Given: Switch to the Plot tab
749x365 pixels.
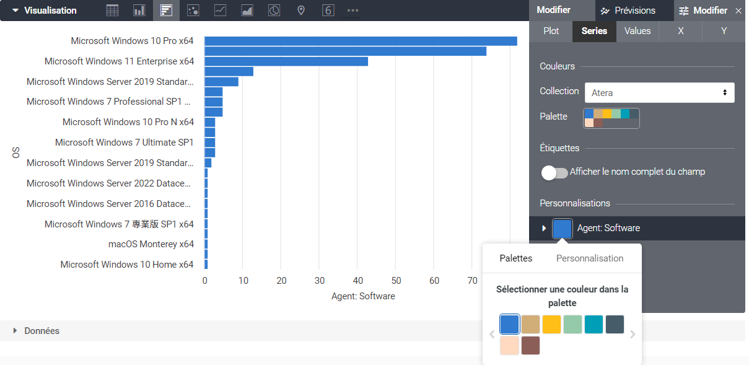Looking at the screenshot, I should 551,31.
